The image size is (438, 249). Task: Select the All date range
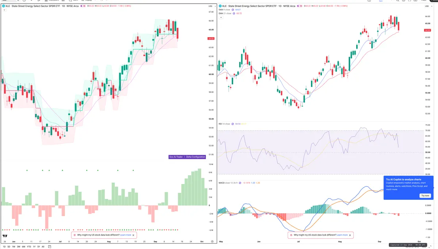pyautogui.click(x=43, y=247)
